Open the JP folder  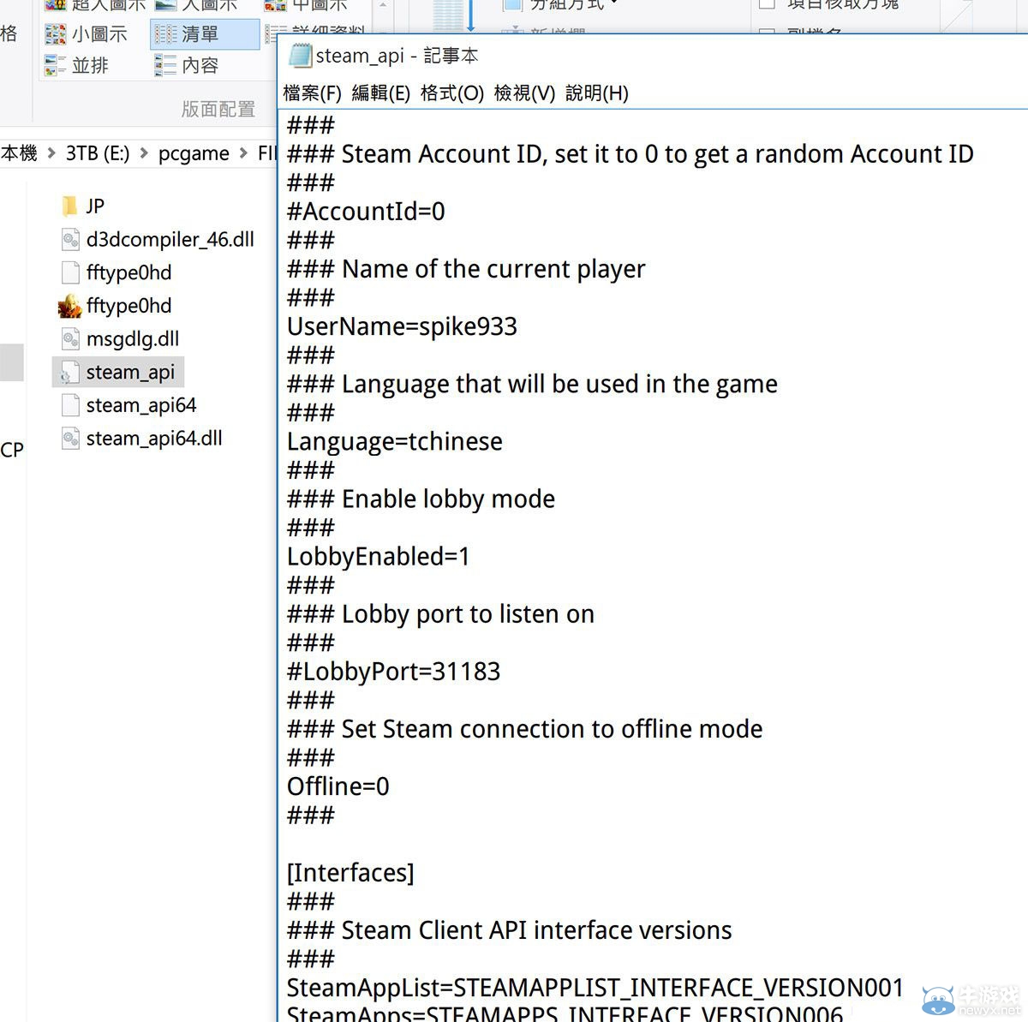point(94,206)
